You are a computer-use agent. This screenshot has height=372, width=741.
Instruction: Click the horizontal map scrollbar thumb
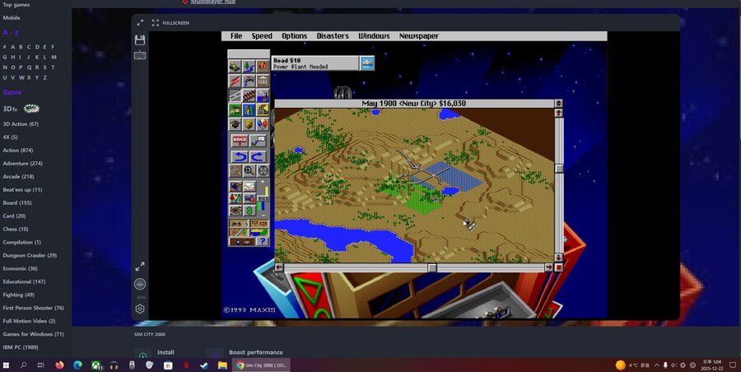pos(432,267)
